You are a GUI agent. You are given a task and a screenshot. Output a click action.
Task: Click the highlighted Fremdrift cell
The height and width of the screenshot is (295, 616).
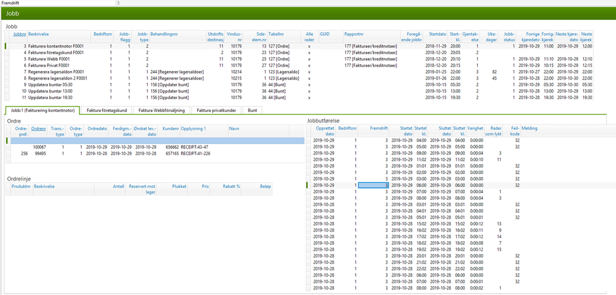(x=374, y=185)
